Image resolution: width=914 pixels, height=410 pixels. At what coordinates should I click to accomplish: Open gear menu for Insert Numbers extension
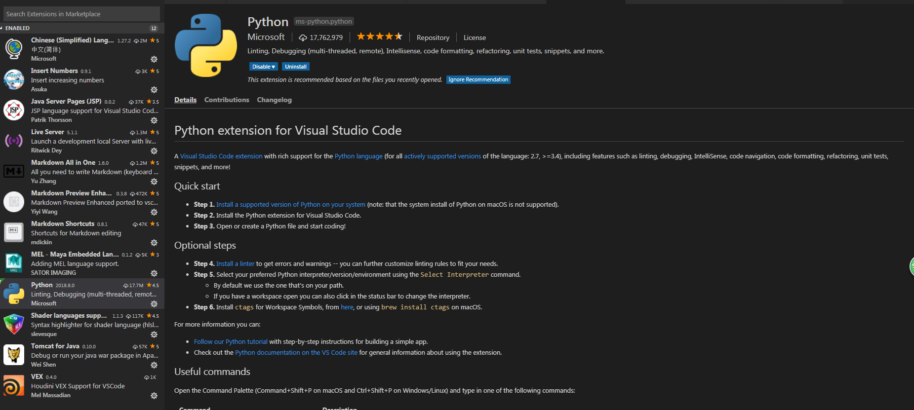pos(154,90)
